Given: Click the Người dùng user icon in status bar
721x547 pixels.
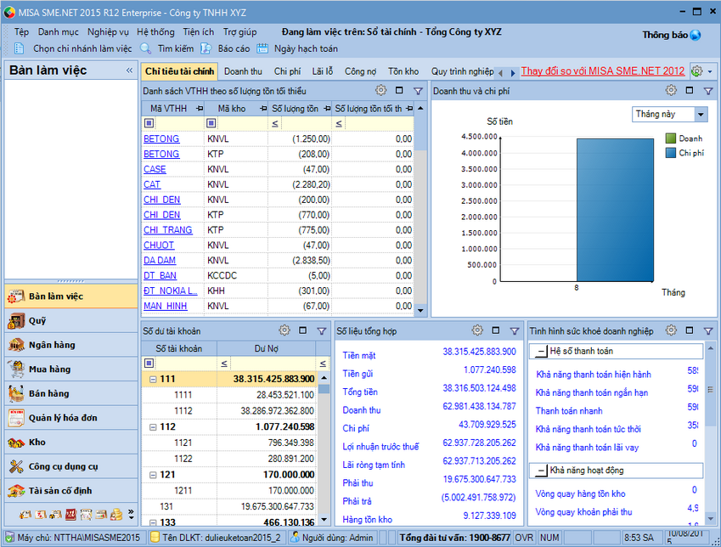Looking at the screenshot, I should (x=295, y=538).
